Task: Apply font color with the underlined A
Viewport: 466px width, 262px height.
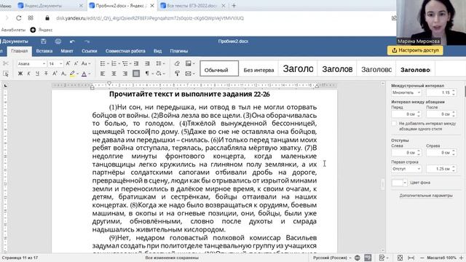Action: tap(84, 74)
